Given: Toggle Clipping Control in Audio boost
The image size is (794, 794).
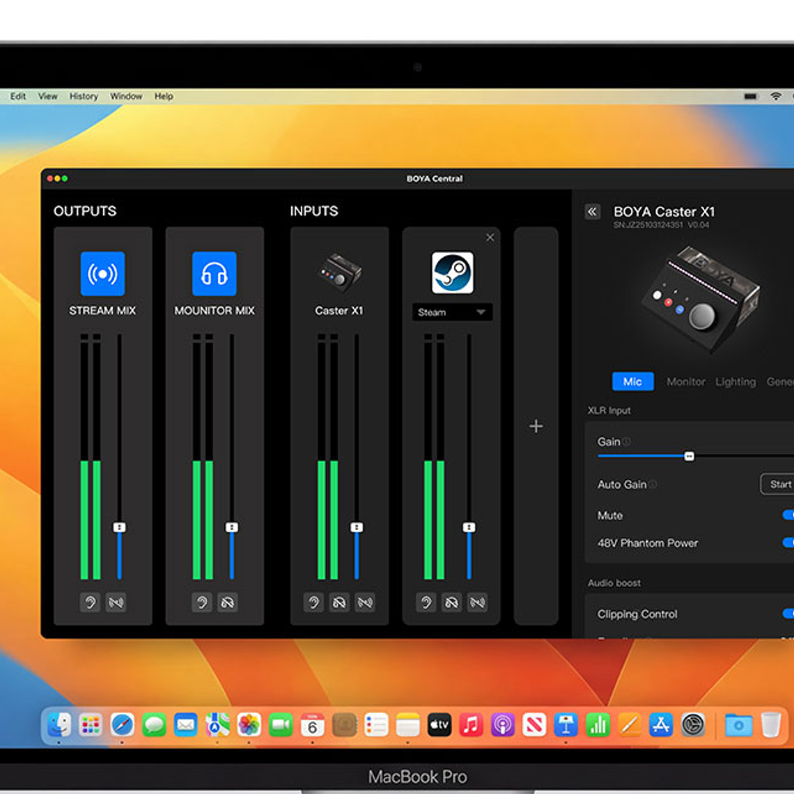Looking at the screenshot, I should pyautogui.click(x=789, y=614).
